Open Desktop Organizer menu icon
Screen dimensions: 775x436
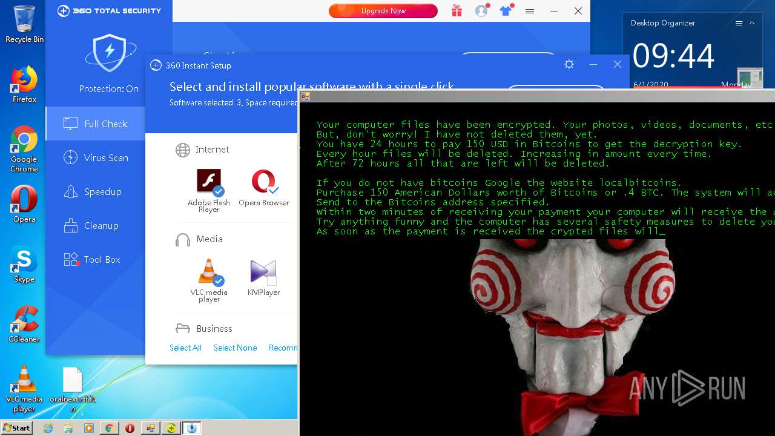[x=739, y=23]
